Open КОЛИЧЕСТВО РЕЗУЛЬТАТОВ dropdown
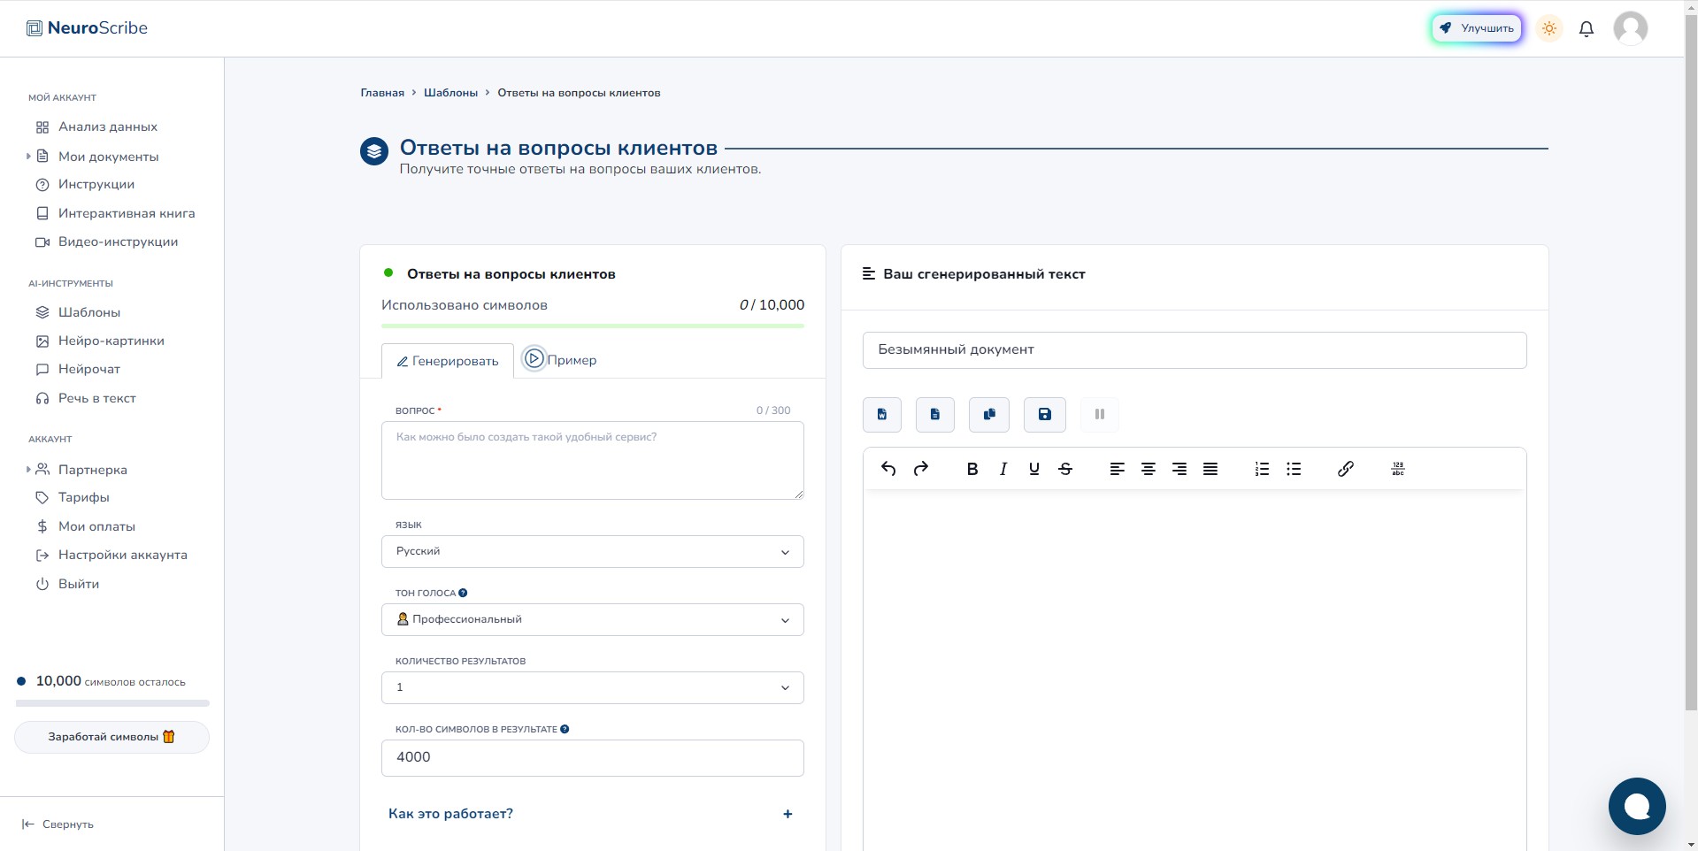This screenshot has width=1698, height=851. [593, 688]
